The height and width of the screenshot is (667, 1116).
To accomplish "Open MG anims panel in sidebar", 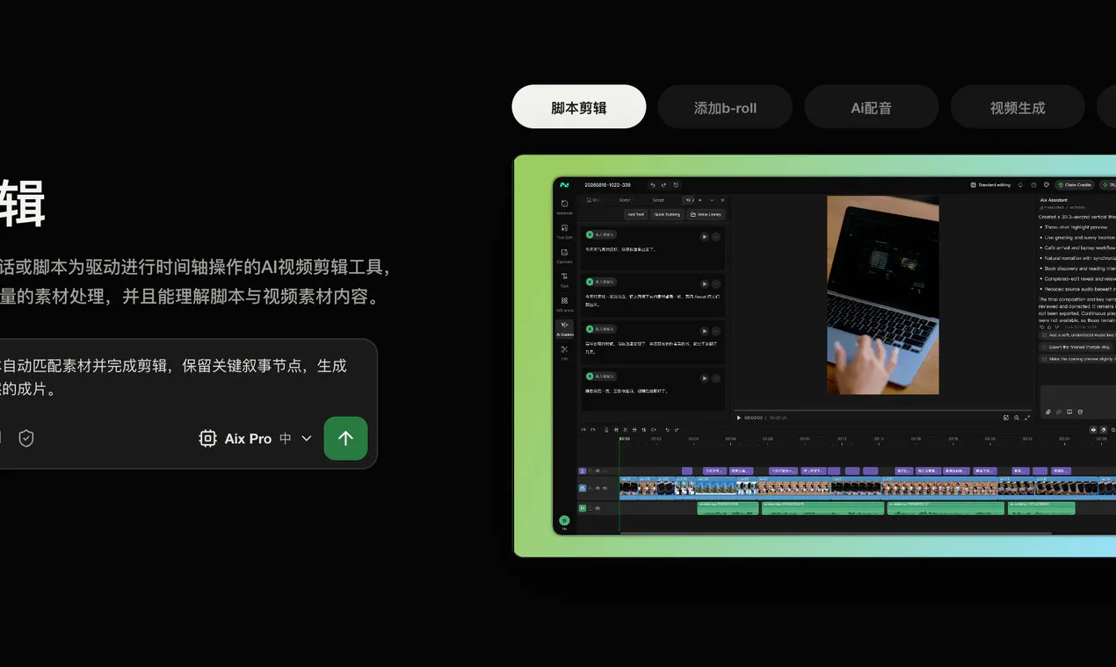I will point(564,304).
